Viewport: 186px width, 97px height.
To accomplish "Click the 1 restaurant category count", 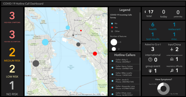I will pyautogui.click(x=174, y=24).
